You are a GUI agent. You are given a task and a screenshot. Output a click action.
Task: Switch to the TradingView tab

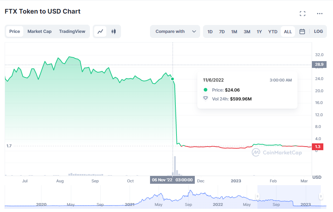point(72,31)
